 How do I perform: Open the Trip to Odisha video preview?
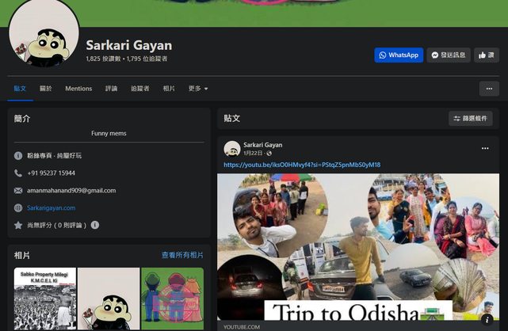358,245
